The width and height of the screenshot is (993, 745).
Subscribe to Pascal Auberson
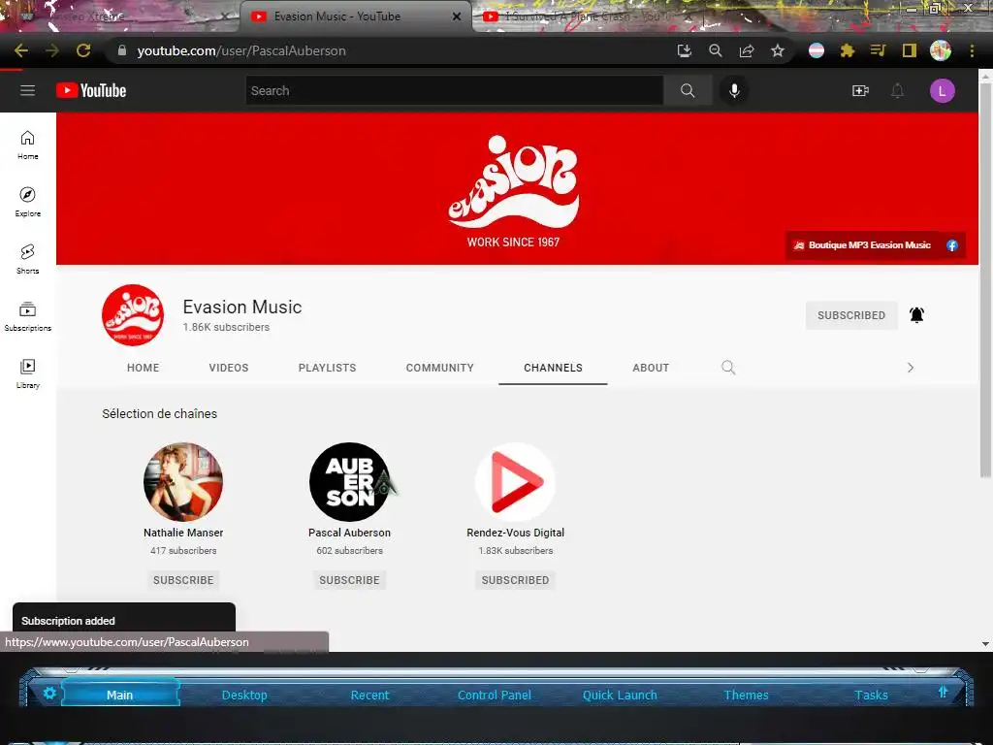coord(349,580)
